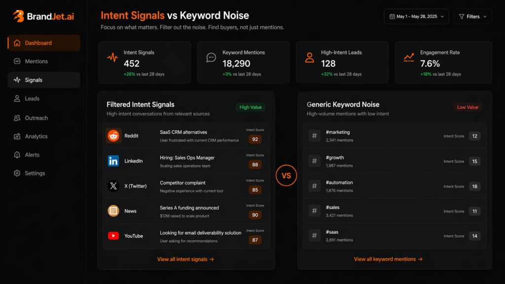Open the Leads menu item
The width and height of the screenshot is (505, 284).
click(x=44, y=99)
